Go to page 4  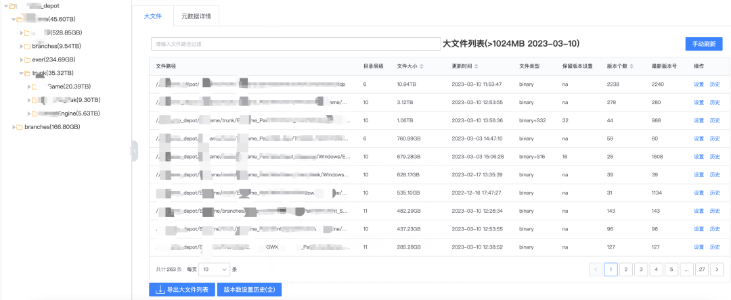[x=656, y=270]
